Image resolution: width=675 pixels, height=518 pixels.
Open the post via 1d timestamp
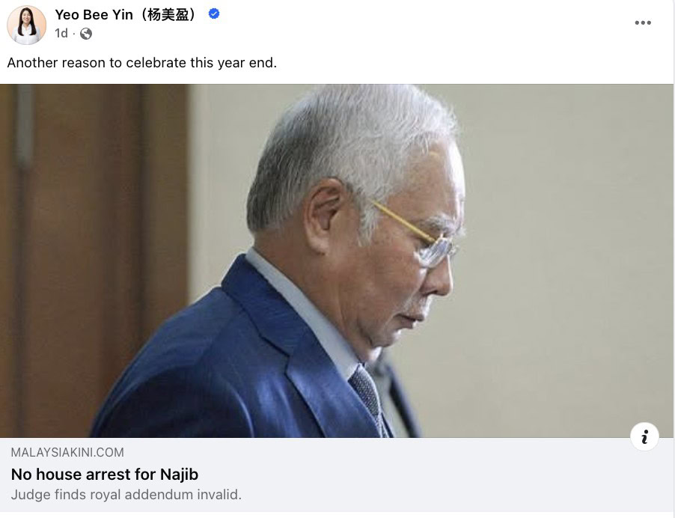point(61,34)
